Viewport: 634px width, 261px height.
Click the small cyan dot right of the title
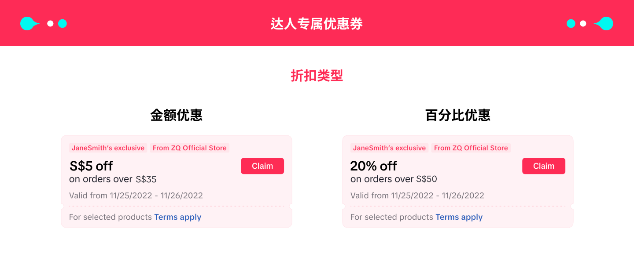[571, 23]
